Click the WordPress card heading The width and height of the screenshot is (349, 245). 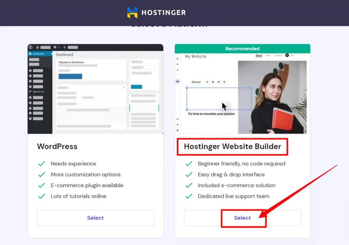click(x=57, y=147)
